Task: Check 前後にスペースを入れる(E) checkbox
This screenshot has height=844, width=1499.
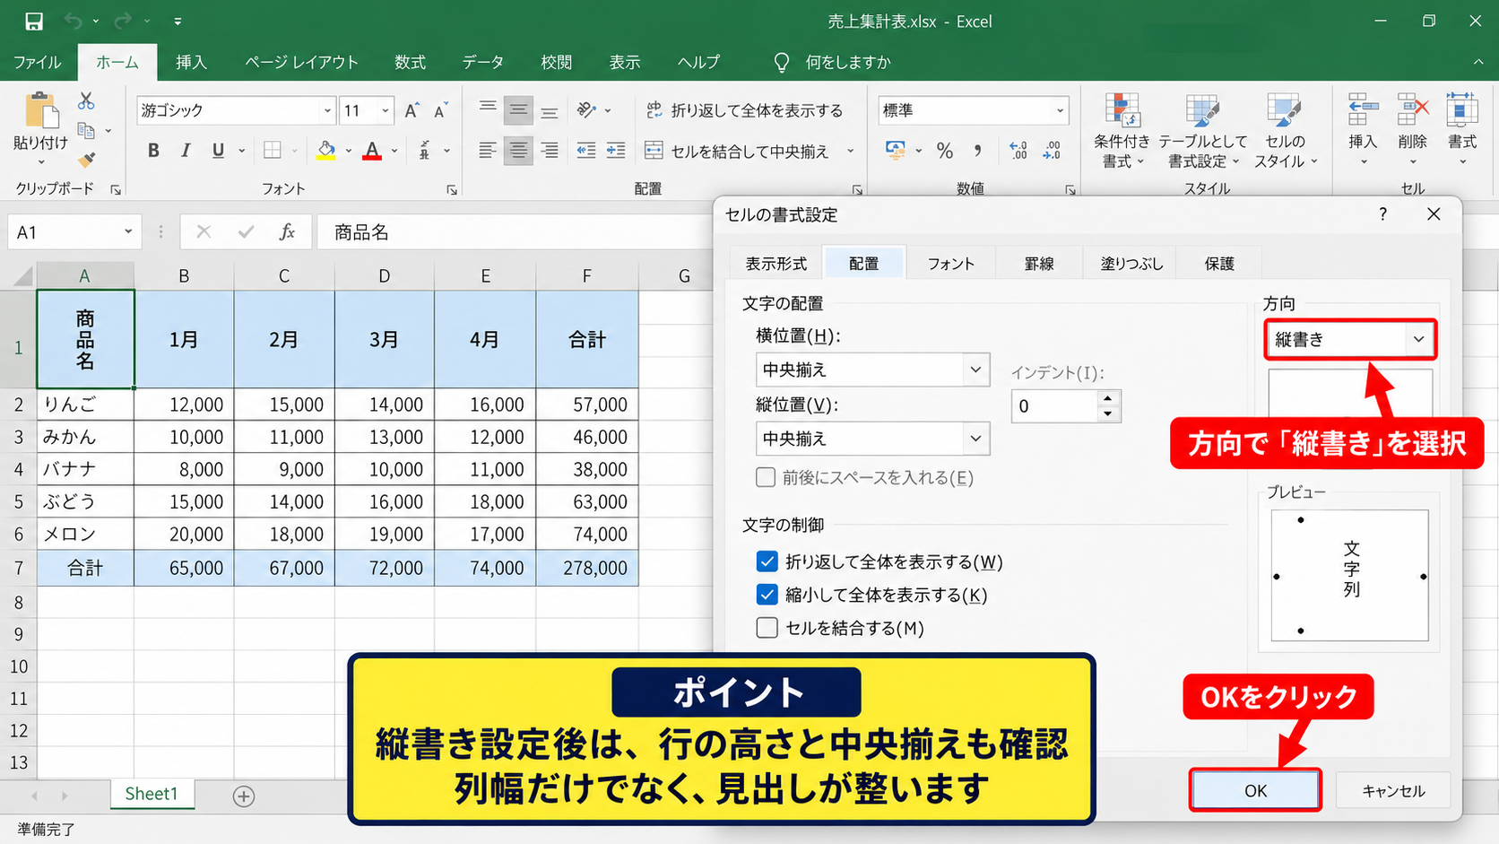Action: coord(766,477)
